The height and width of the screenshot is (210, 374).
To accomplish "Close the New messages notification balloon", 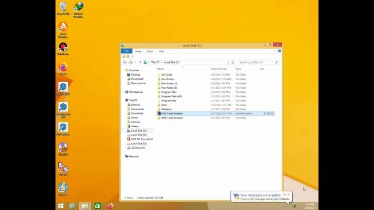I will click(289, 194).
